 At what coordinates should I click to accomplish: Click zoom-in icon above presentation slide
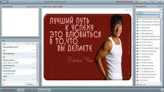coord(126,10)
